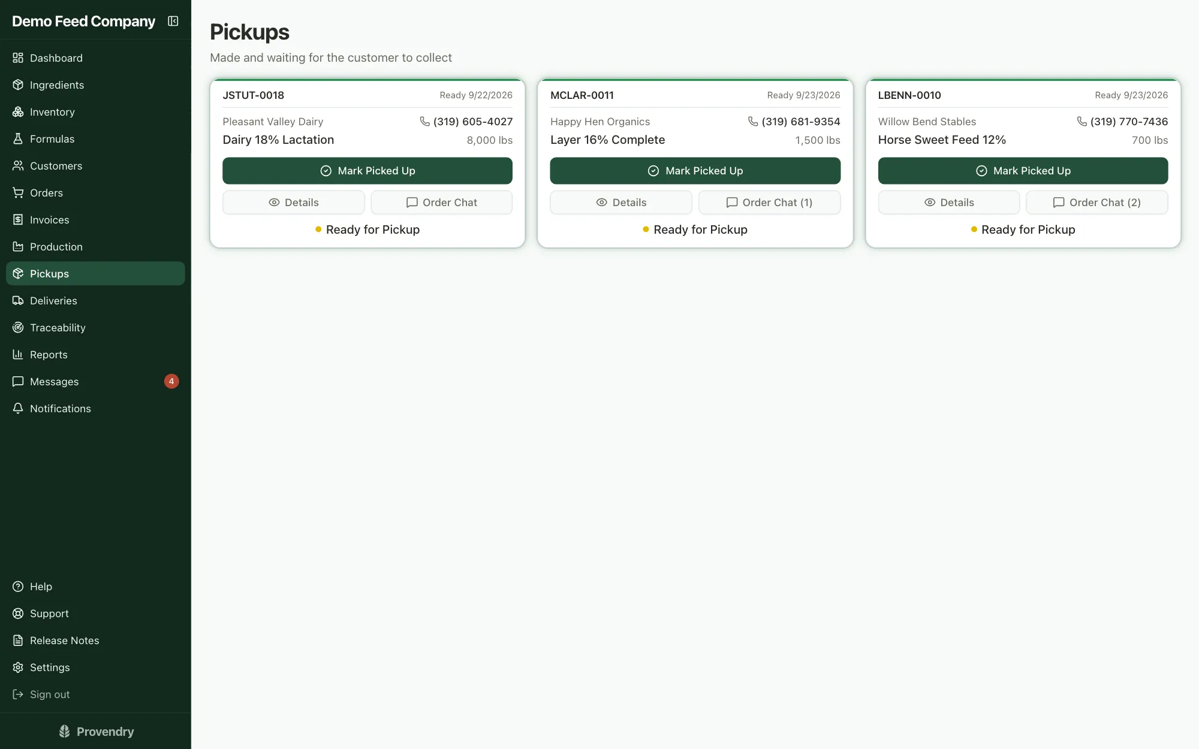The image size is (1199, 749).
Task: Select the Dairy 18% Lactation text
Action: [x=278, y=140]
